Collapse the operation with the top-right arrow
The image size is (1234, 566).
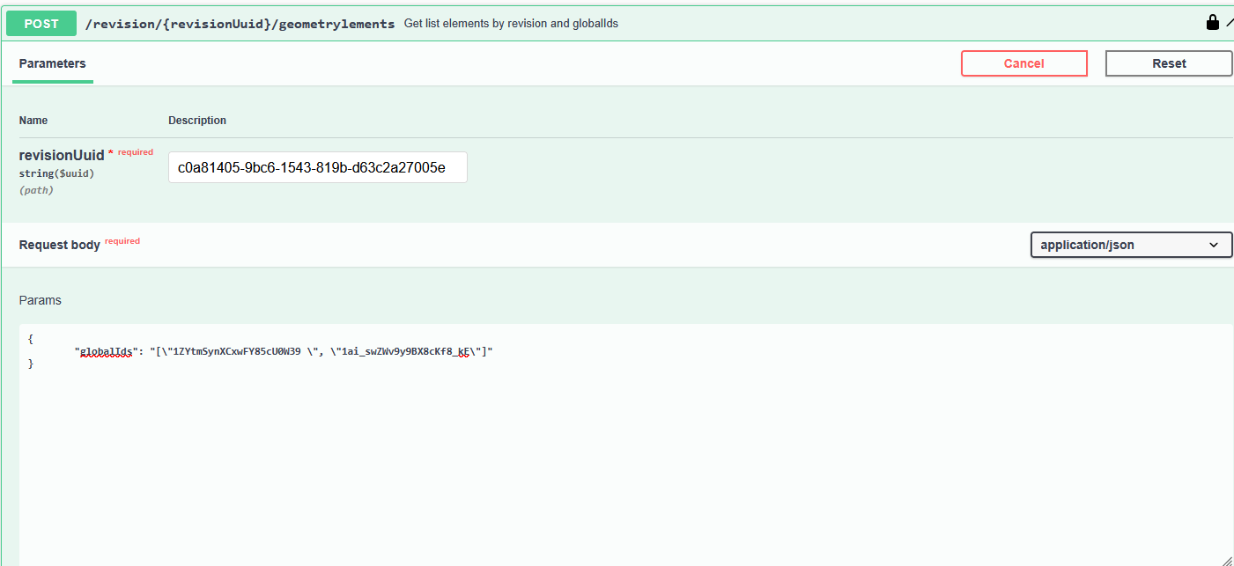click(x=1229, y=23)
